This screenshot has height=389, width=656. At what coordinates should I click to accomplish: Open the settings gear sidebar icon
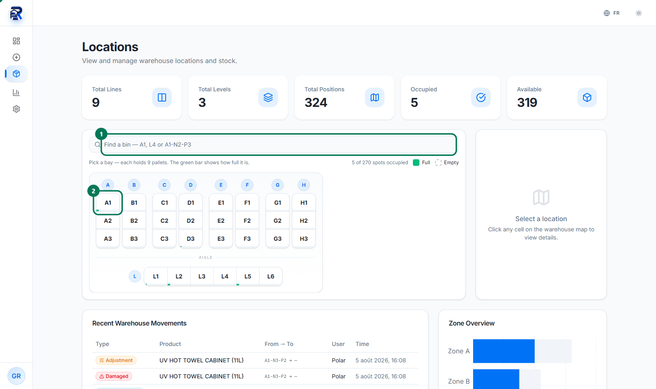click(16, 109)
